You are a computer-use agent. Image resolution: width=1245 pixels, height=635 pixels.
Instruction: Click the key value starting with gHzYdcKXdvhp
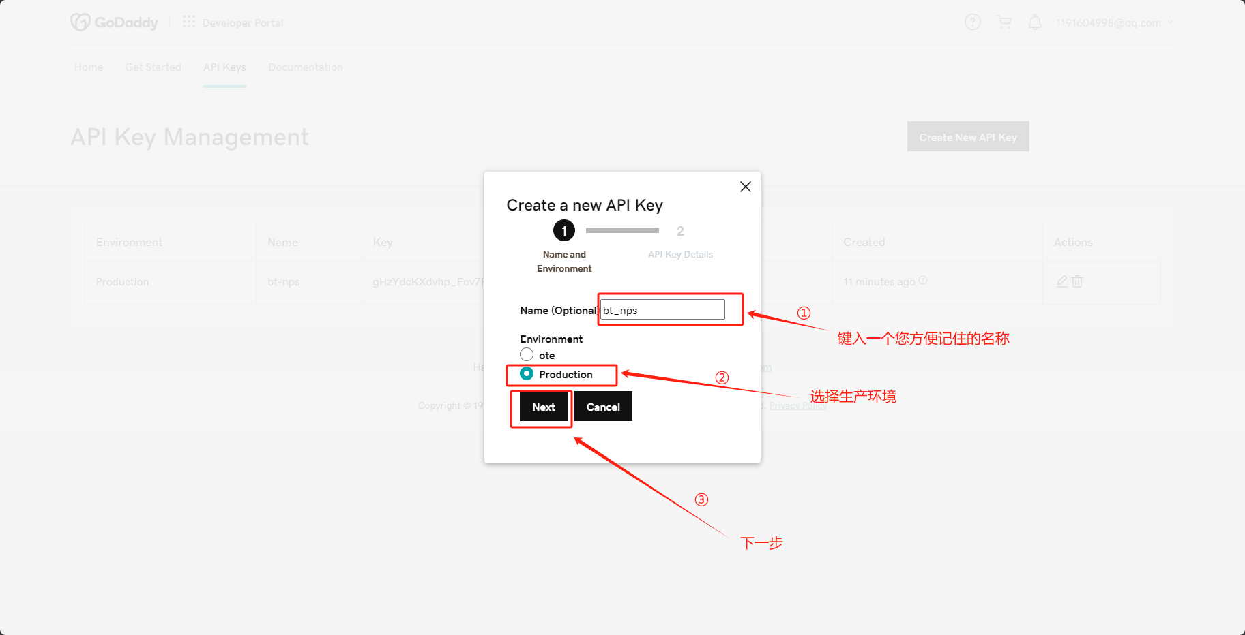point(428,281)
